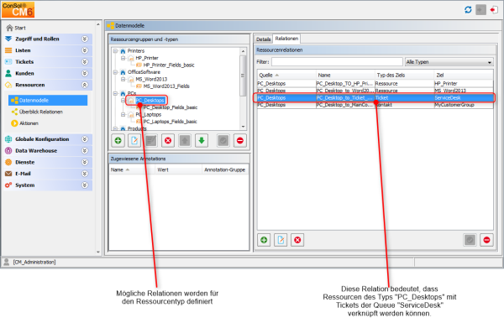Collapse the Ressourcen navigation section
Image resolution: width=504 pixels, height=323 pixels.
[x=85, y=85]
